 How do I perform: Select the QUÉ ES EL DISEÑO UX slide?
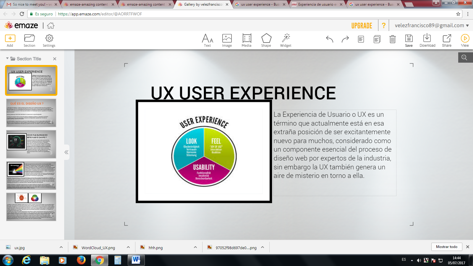pyautogui.click(x=31, y=113)
